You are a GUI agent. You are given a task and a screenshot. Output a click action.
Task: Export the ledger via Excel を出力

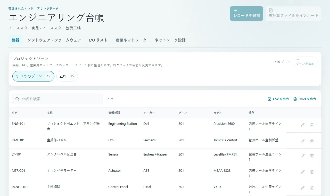click(304, 99)
